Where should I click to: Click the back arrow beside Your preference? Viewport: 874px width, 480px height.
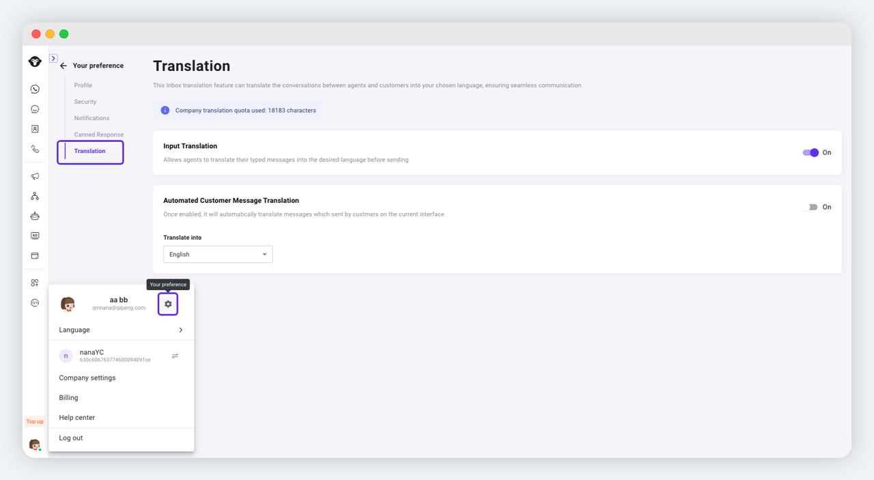point(64,66)
